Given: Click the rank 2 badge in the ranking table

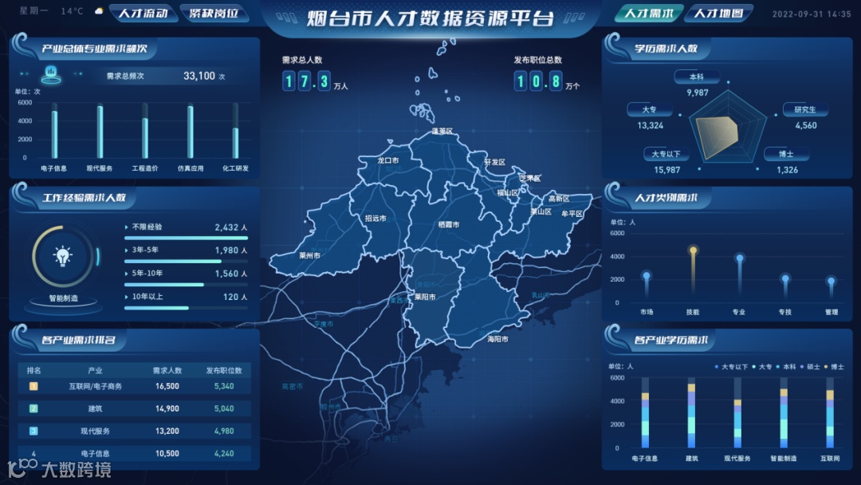Looking at the screenshot, I should click(33, 408).
